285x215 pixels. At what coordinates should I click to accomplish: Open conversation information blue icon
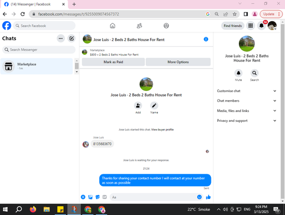pyautogui.click(x=206, y=39)
